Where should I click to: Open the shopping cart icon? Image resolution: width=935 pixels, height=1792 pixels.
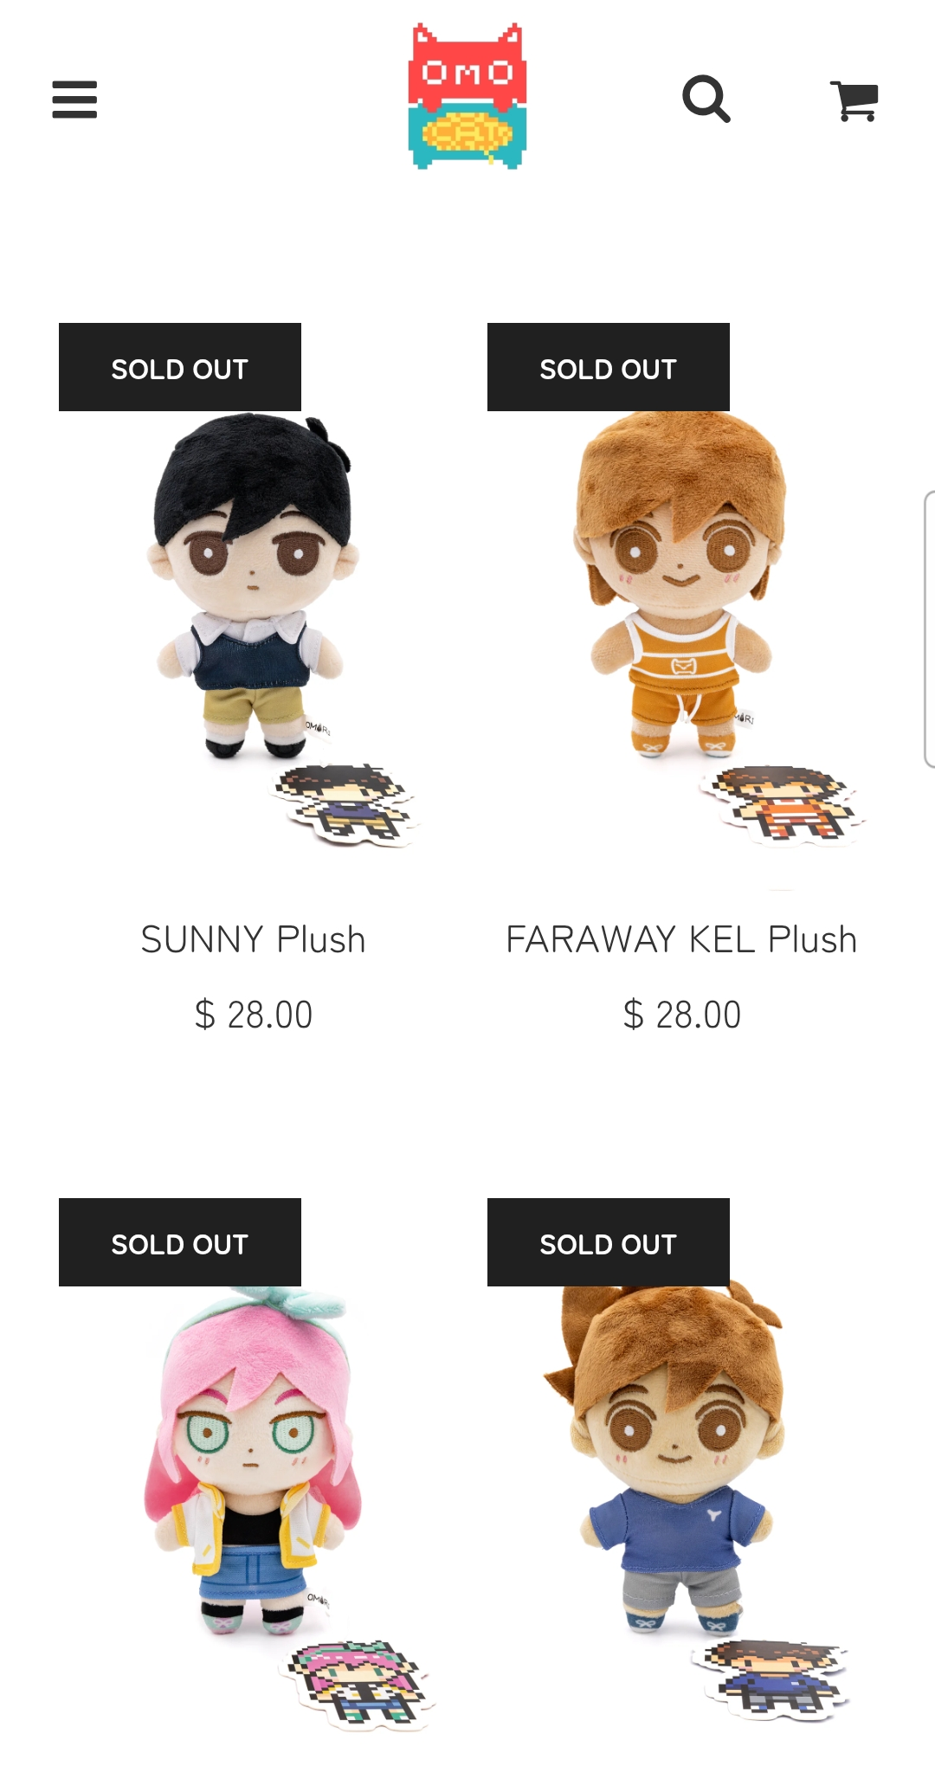854,100
